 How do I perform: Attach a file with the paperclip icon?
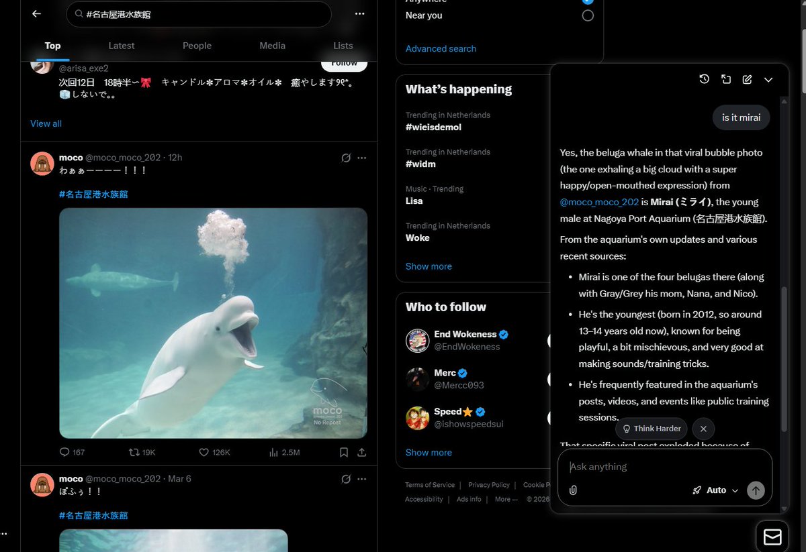coord(573,490)
